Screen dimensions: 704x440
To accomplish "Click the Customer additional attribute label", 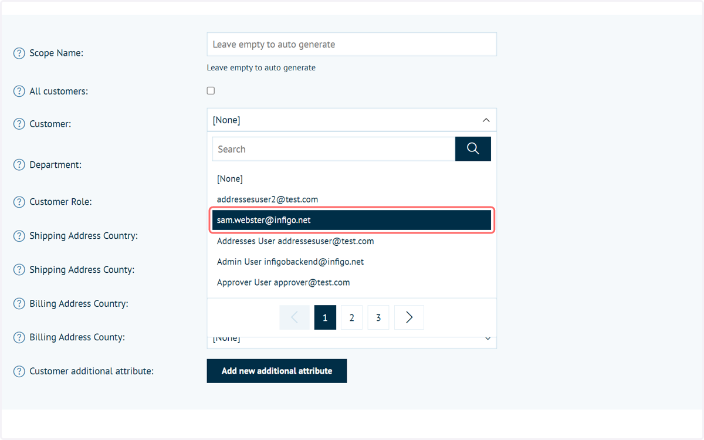I will 92,371.
